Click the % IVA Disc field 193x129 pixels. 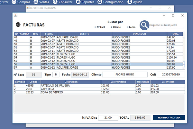(x=107, y=118)
